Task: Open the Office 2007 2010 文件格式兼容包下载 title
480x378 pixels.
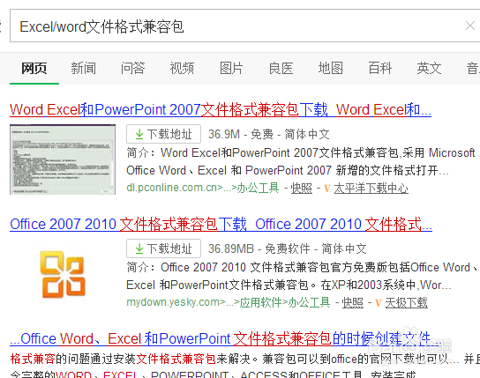Action: point(221,225)
